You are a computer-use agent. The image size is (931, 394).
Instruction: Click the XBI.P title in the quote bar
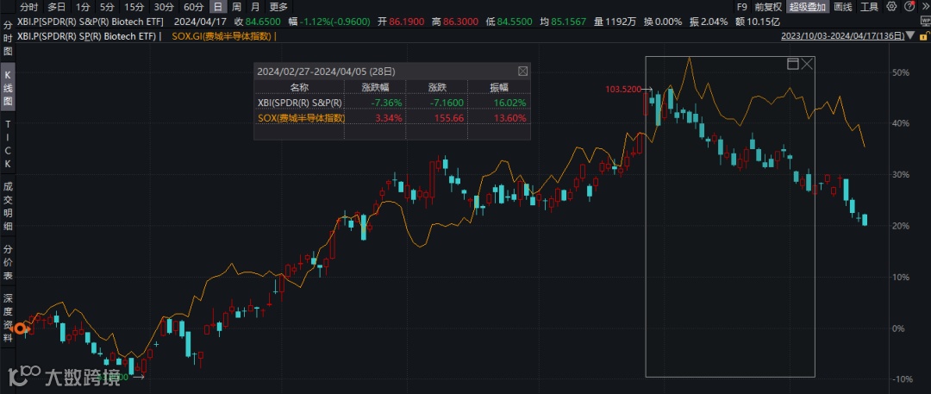[x=91, y=22]
